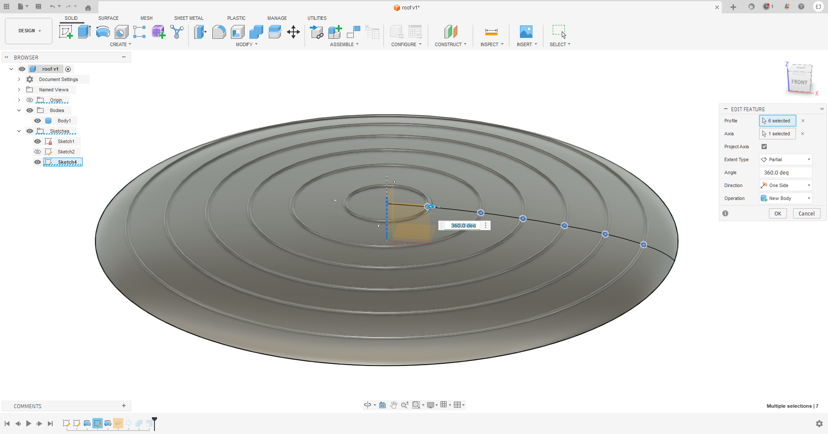This screenshot has width=828, height=434.
Task: Open the CREATE menu dropdown
Action: coord(120,44)
